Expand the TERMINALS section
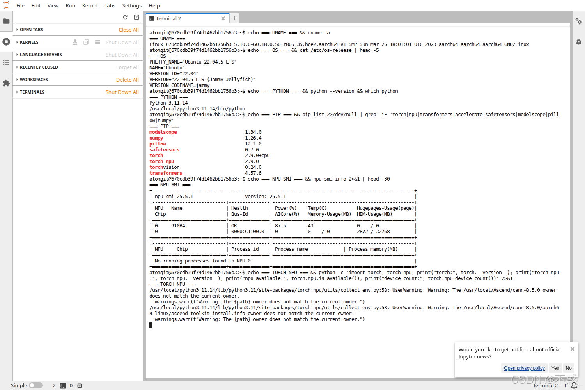This screenshot has width=585, height=390. 32,92
